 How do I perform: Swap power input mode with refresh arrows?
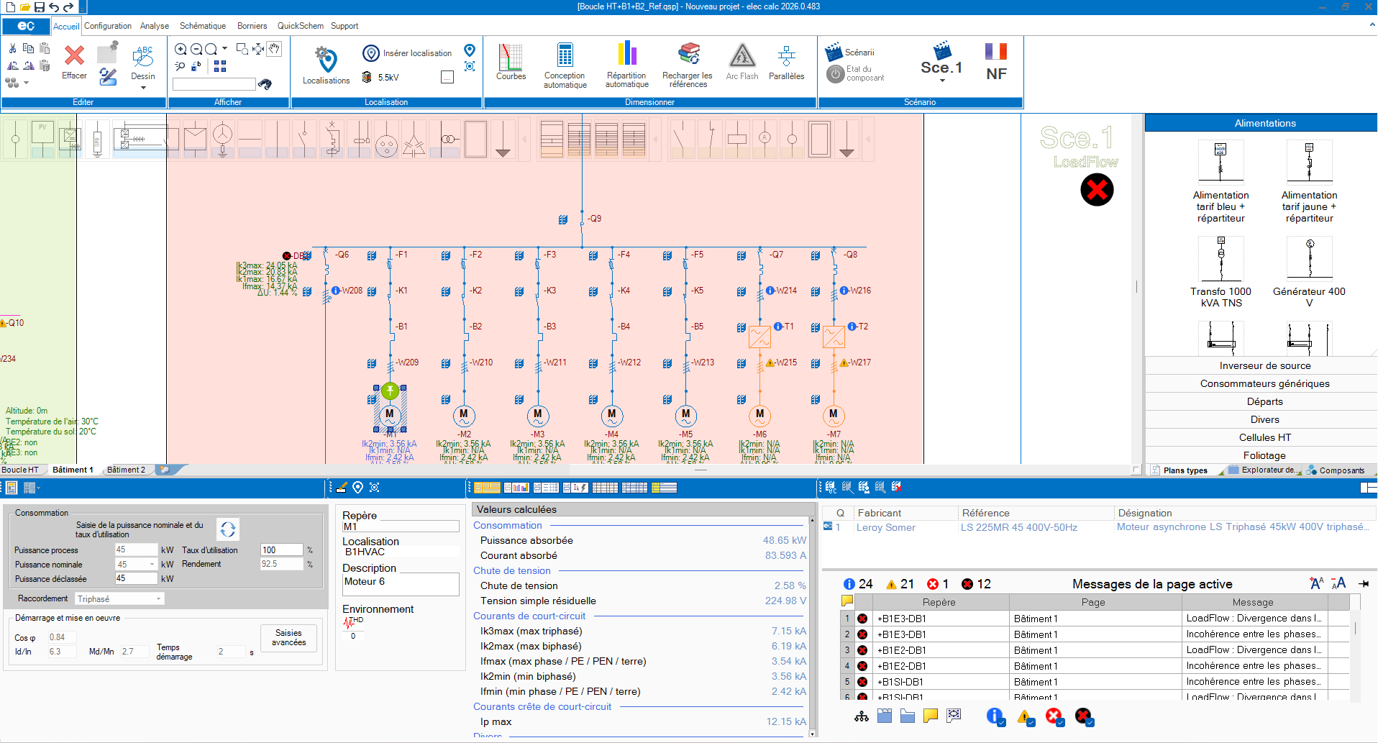pyautogui.click(x=228, y=529)
